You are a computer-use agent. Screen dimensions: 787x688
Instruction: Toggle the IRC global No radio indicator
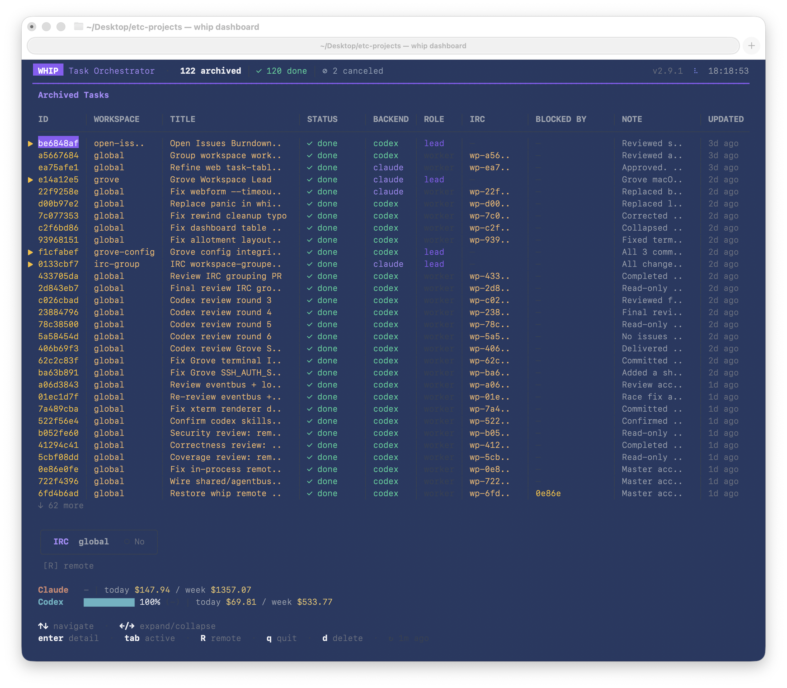click(127, 542)
